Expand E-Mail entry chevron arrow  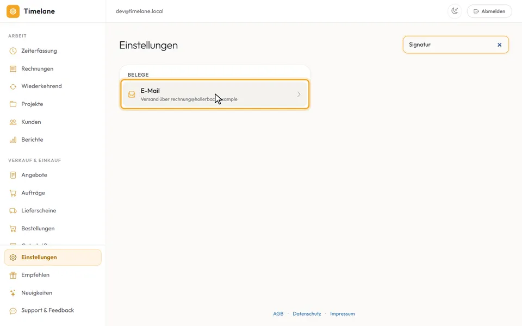pos(299,95)
